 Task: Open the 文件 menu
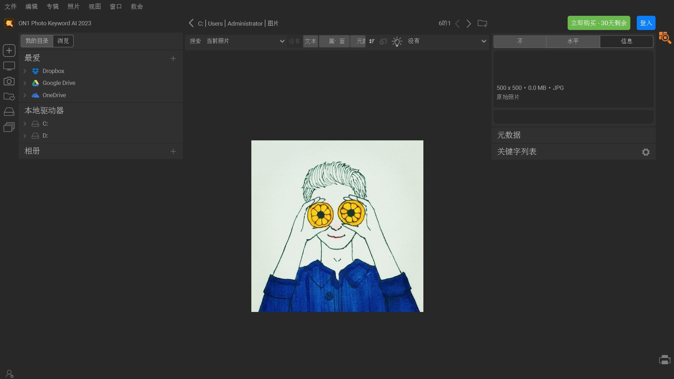tap(11, 7)
